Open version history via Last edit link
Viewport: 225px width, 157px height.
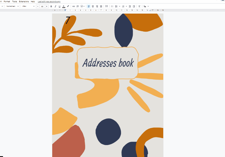click(x=48, y=1)
